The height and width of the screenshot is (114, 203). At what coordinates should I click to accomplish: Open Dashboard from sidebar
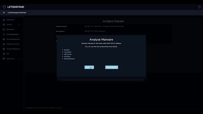pyautogui.click(x=10, y=20)
